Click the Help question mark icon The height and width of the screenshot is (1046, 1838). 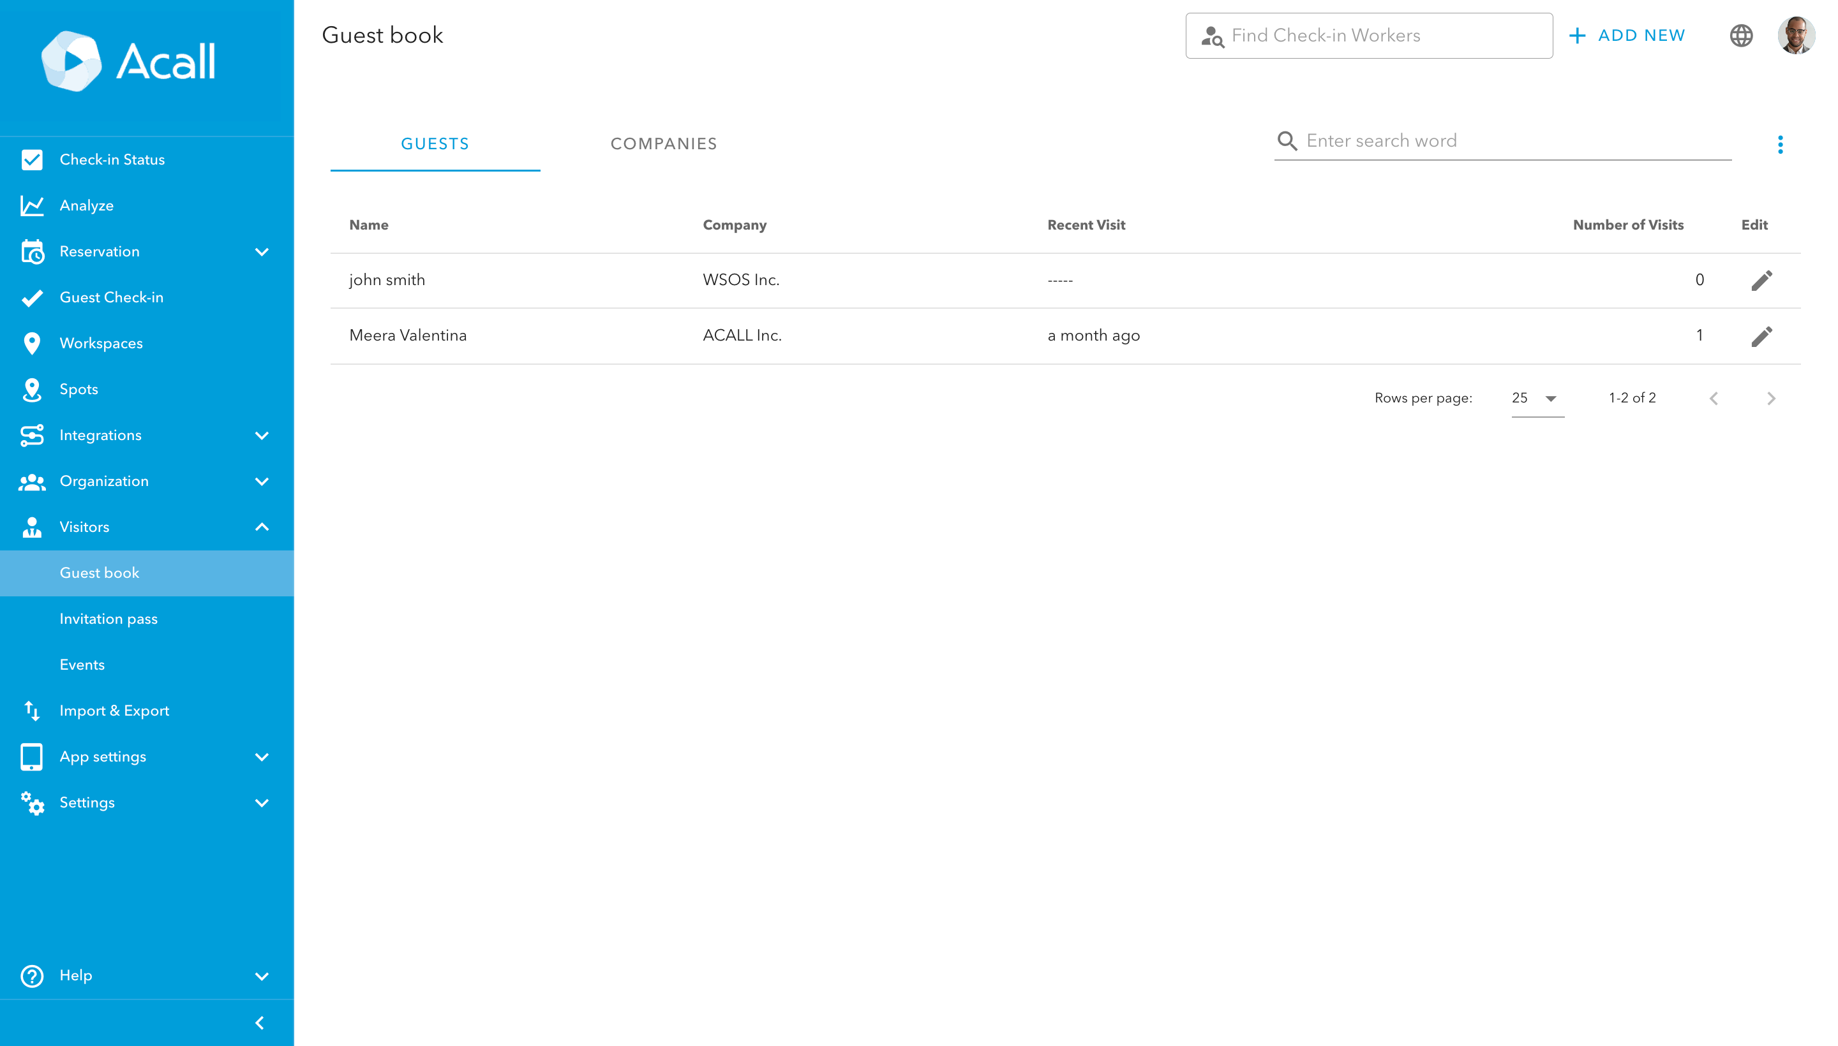32,976
